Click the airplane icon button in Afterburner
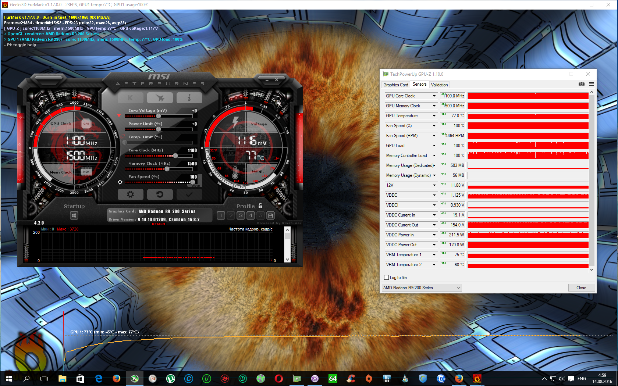 pyautogui.click(x=160, y=98)
